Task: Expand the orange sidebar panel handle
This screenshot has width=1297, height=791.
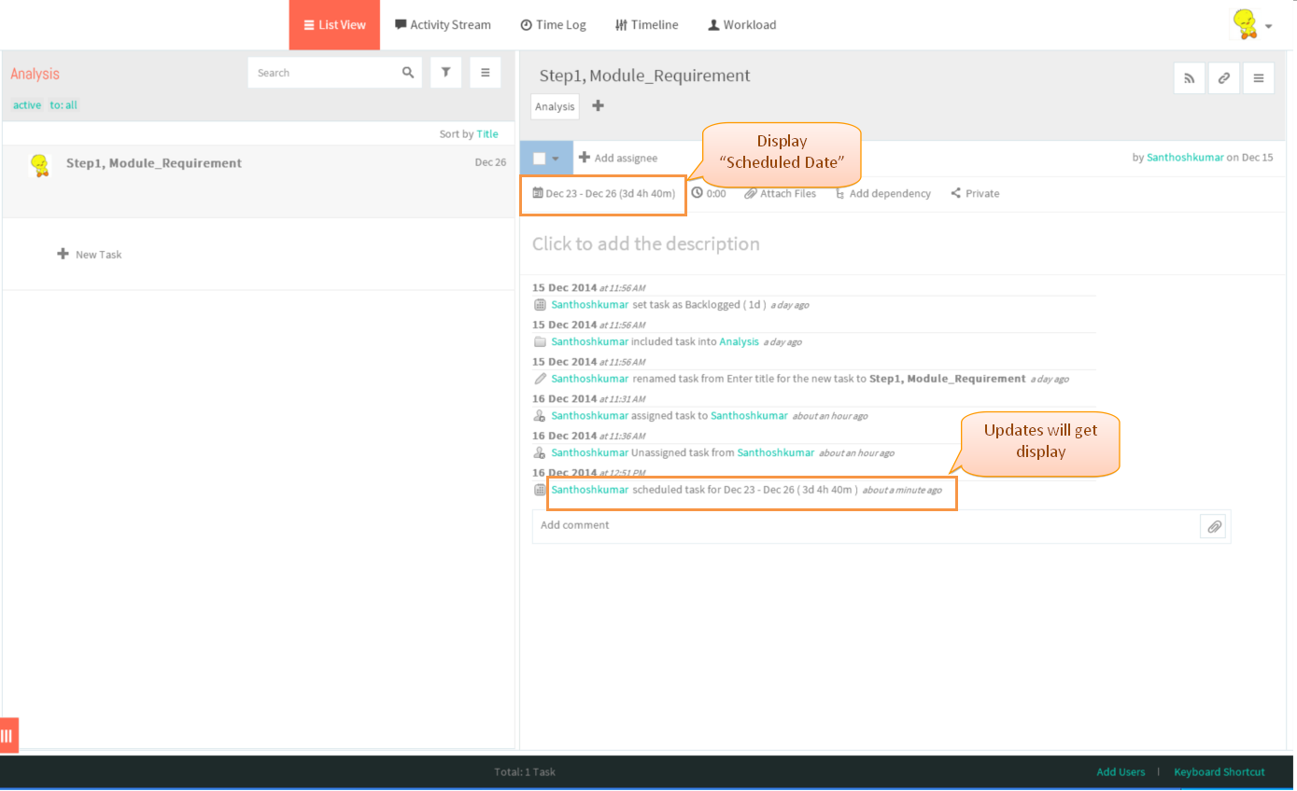Action: pyautogui.click(x=8, y=735)
